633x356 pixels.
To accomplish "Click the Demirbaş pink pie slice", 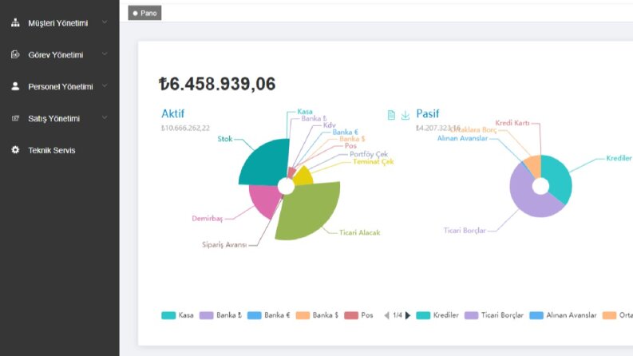I will tap(263, 200).
